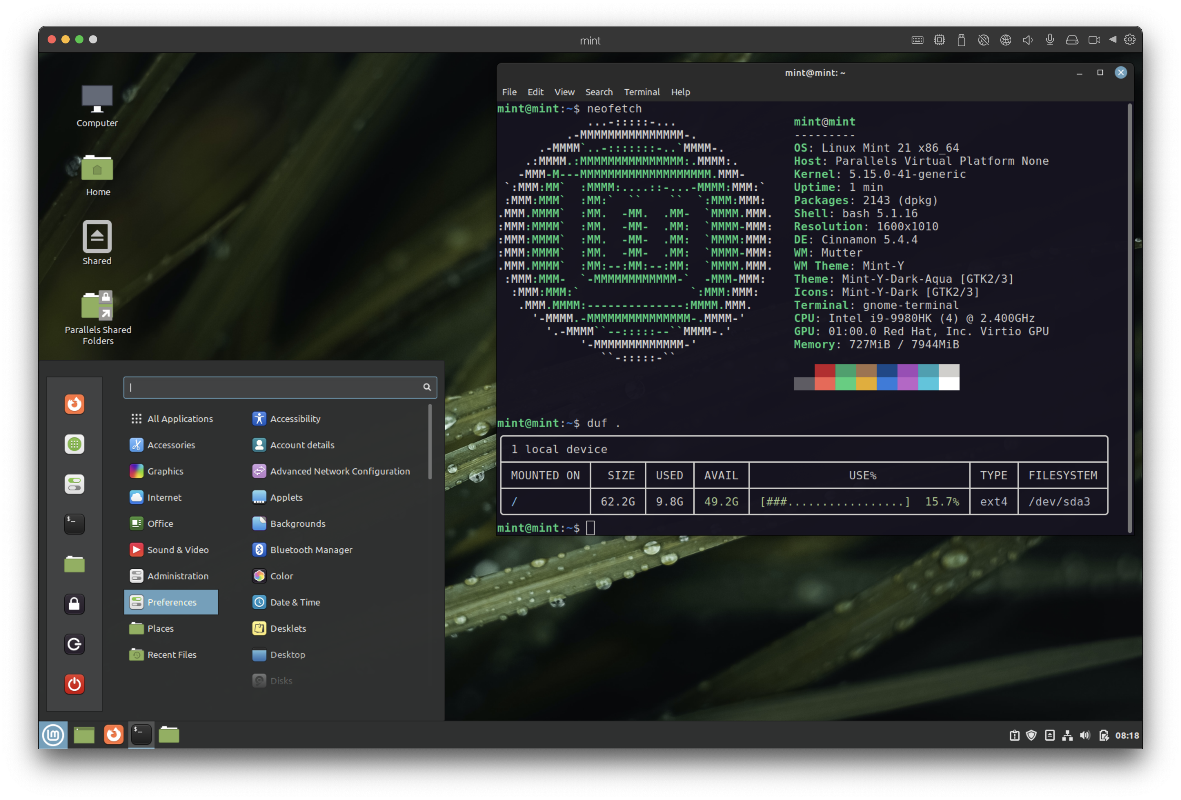1181x800 pixels.
Task: Open the terminal Search menu
Action: [599, 92]
